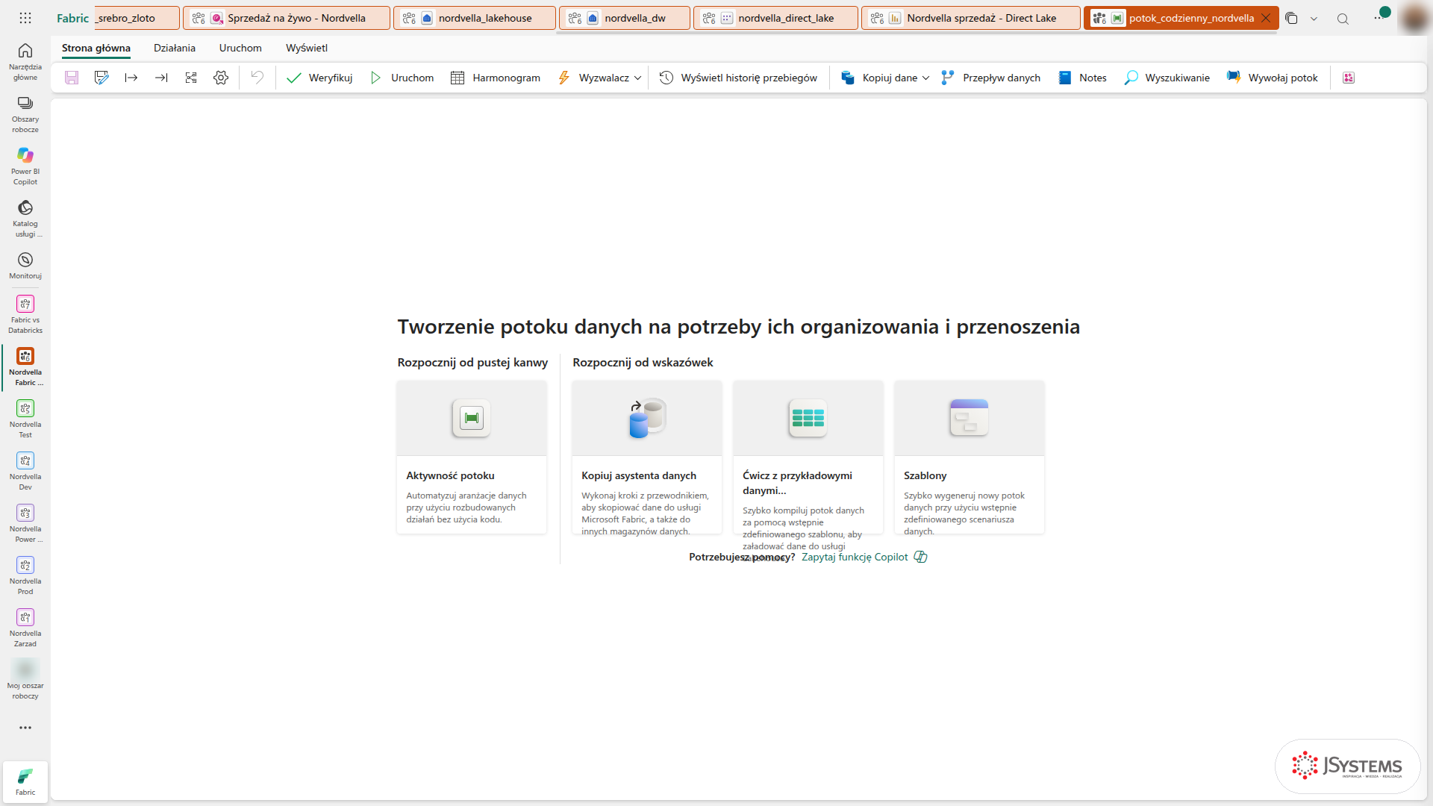Select the Szablony card
Viewport: 1433px width, 806px height.
970,457
